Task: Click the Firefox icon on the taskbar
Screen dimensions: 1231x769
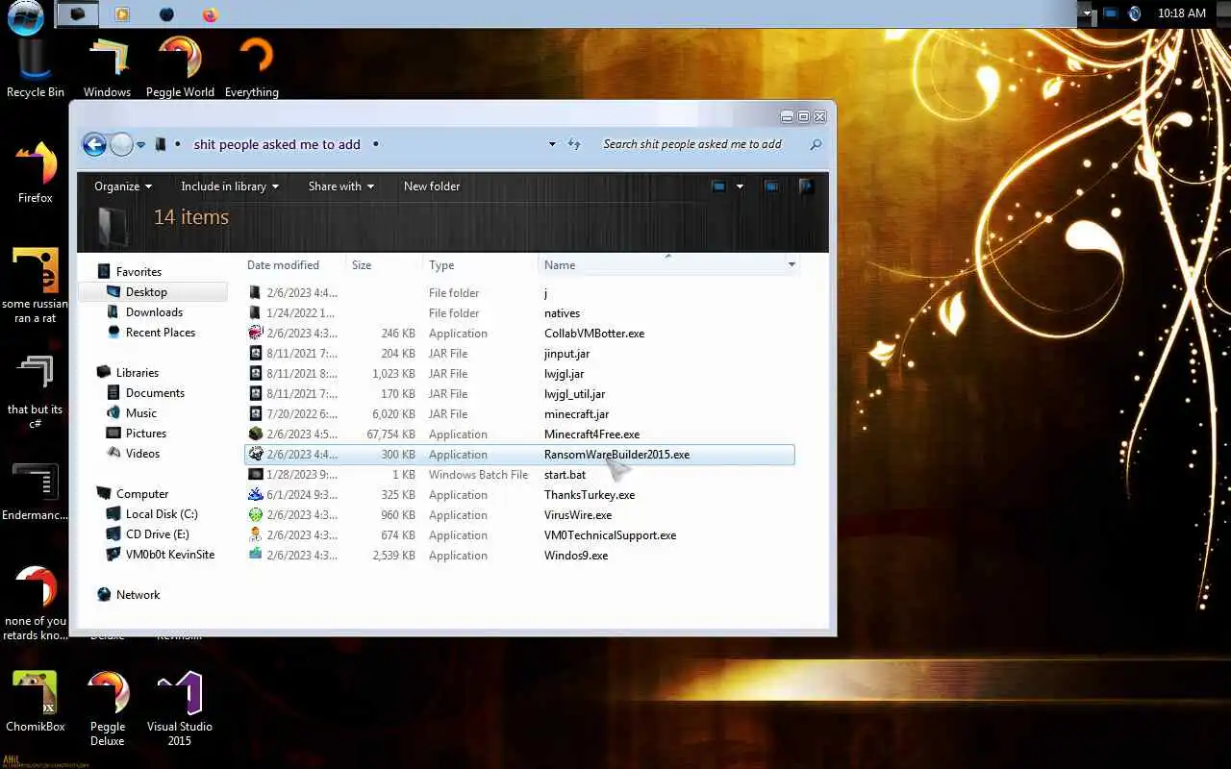Action: point(210,14)
